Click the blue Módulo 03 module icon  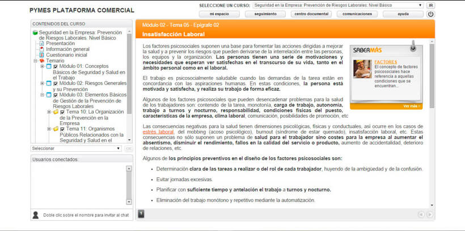point(49,95)
